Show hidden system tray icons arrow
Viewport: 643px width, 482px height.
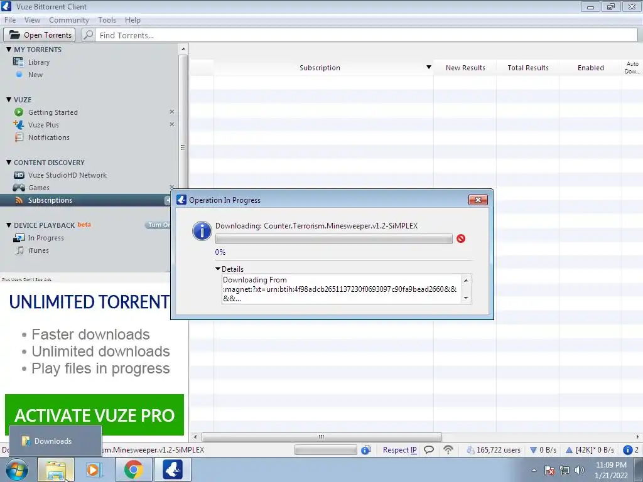tap(534, 470)
